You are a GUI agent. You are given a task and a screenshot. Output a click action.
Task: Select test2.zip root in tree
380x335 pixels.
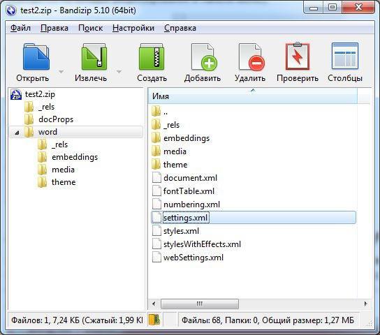tap(40, 94)
